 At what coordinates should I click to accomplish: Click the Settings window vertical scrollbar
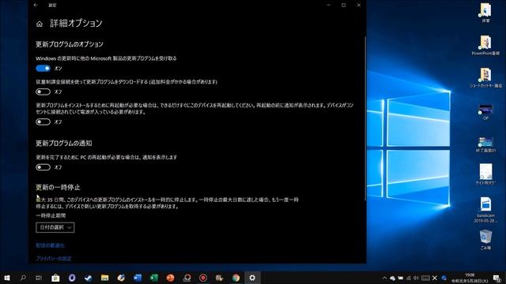click(365, 118)
